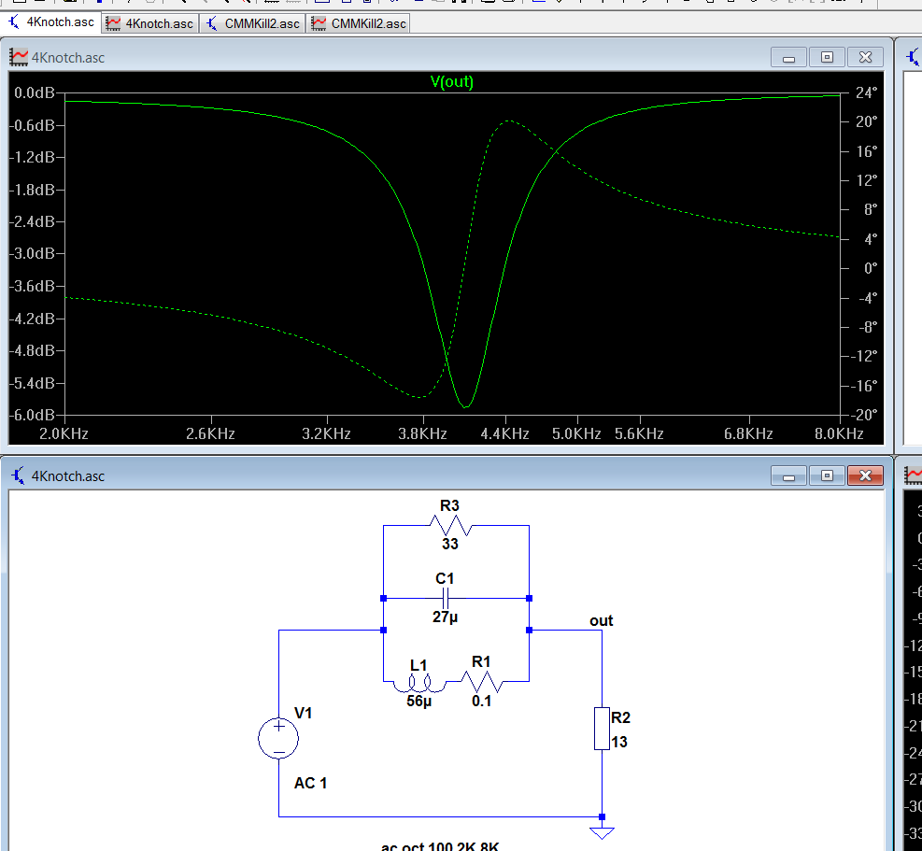Click the -1.8dB left axis label
The height and width of the screenshot is (851, 922).
(32, 190)
